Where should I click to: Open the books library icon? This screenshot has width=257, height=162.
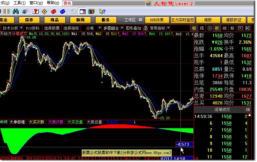pyautogui.click(x=91, y=12)
